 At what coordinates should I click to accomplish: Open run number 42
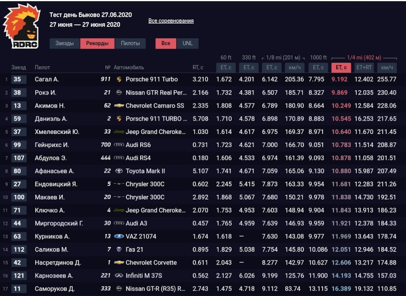pos(19,262)
